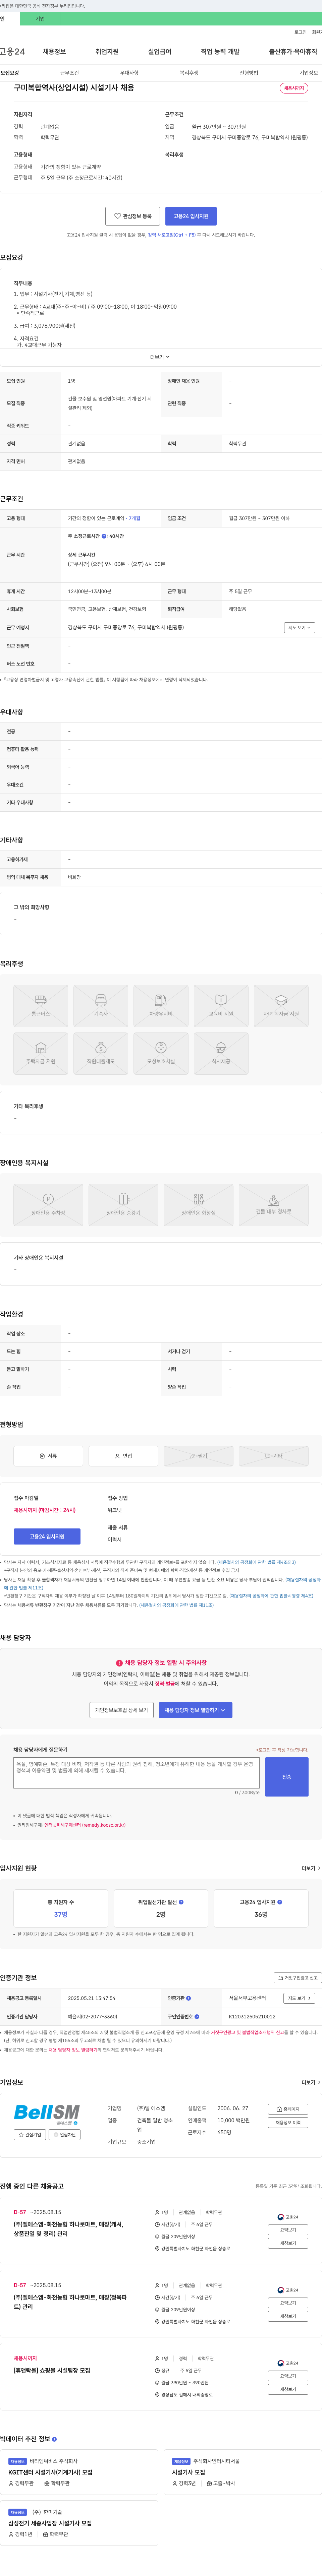Screen dimensions: 322x2576
Task: Open 인터넷피해구제센터 link
Action: click(x=85, y=1825)
